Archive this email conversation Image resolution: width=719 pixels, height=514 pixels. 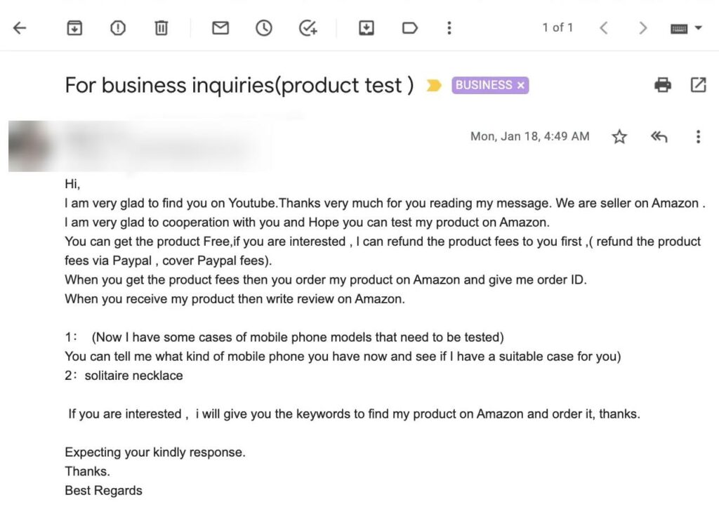point(74,28)
